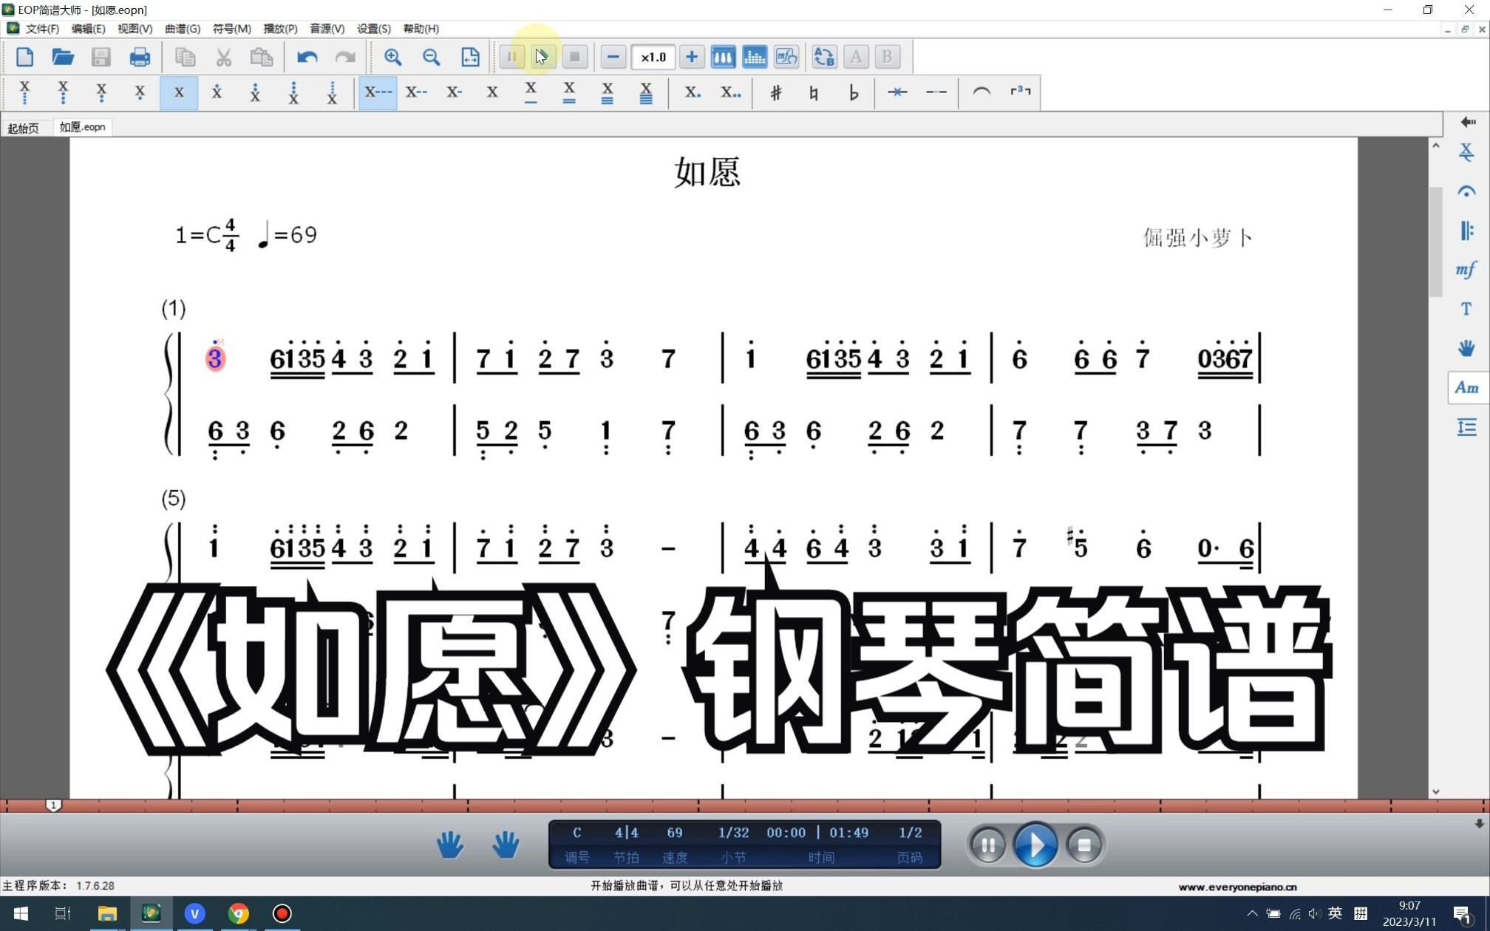This screenshot has height=931, width=1490.
Task: Zoom in on the score
Action: point(392,57)
